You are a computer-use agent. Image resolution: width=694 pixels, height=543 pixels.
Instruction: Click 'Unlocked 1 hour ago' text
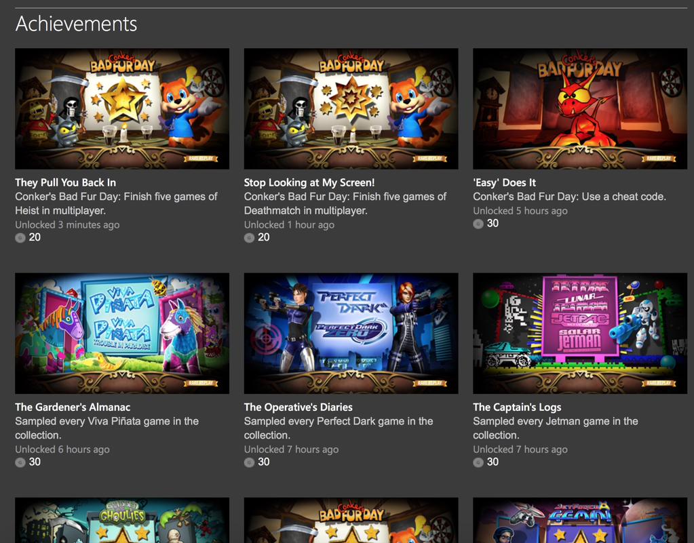coord(289,224)
